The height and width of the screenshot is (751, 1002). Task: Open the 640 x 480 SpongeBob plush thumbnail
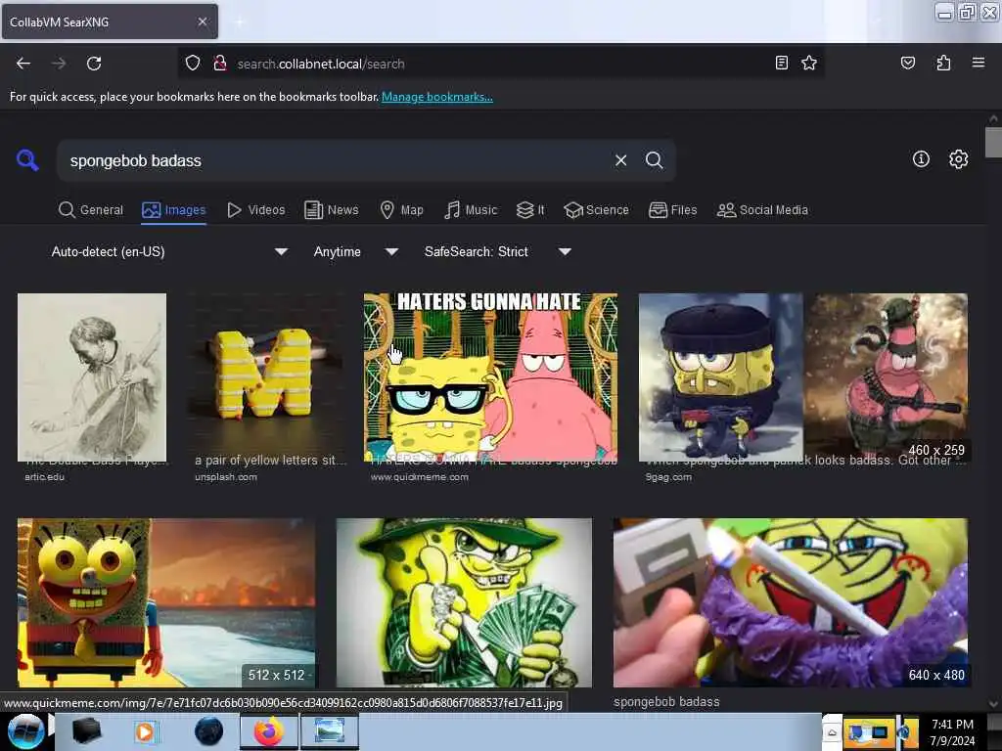coord(791,602)
